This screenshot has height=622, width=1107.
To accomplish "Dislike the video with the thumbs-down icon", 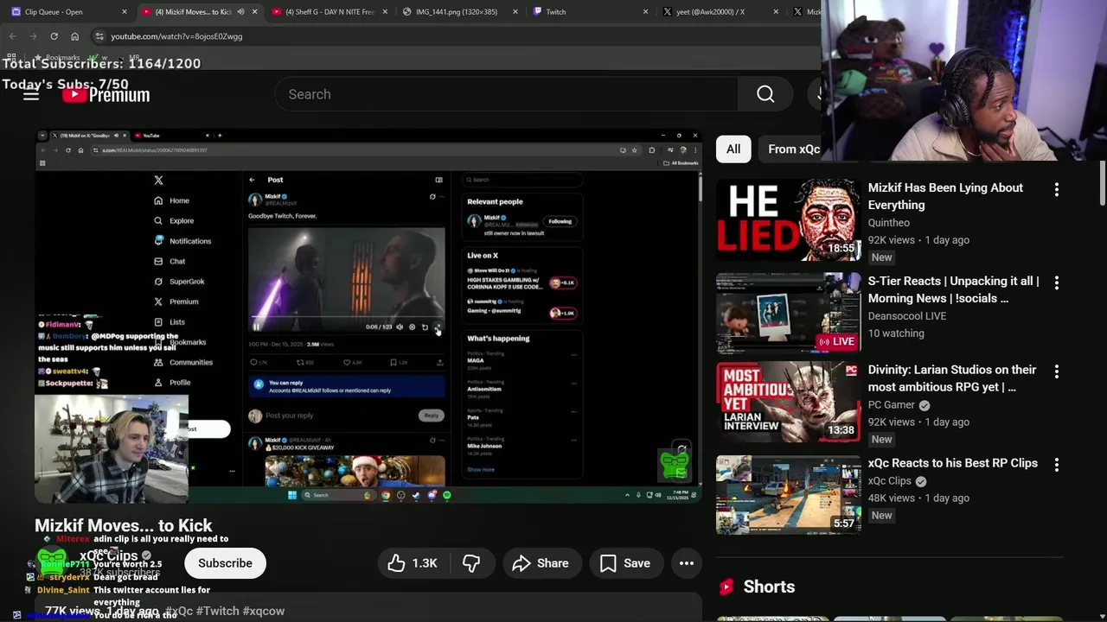I will coord(471,563).
